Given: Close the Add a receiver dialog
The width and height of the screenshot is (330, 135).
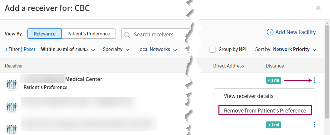Looking at the screenshot, I should (318, 8).
